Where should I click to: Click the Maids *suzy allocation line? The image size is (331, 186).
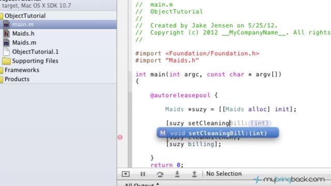point(231,109)
